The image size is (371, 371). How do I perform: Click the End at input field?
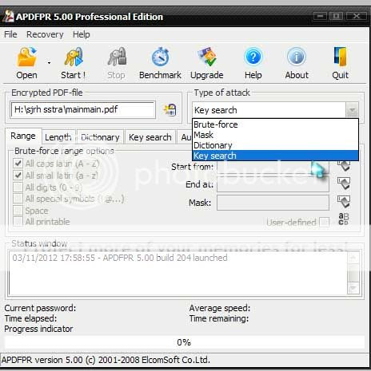(273, 184)
